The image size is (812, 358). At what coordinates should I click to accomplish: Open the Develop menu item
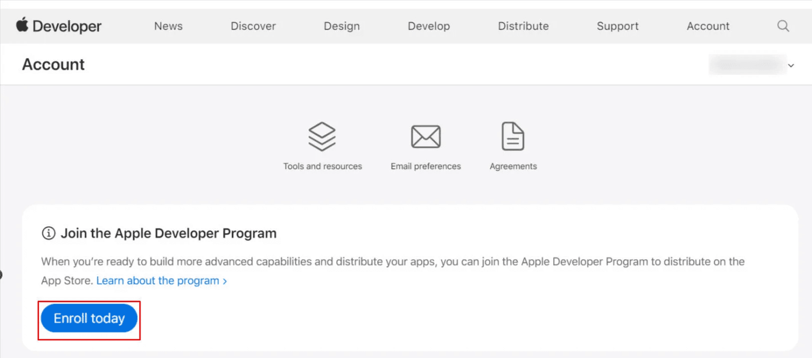pyautogui.click(x=429, y=26)
